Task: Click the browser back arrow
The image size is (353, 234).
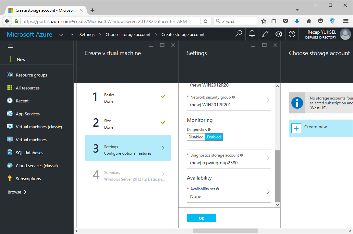Action: tap(7, 21)
